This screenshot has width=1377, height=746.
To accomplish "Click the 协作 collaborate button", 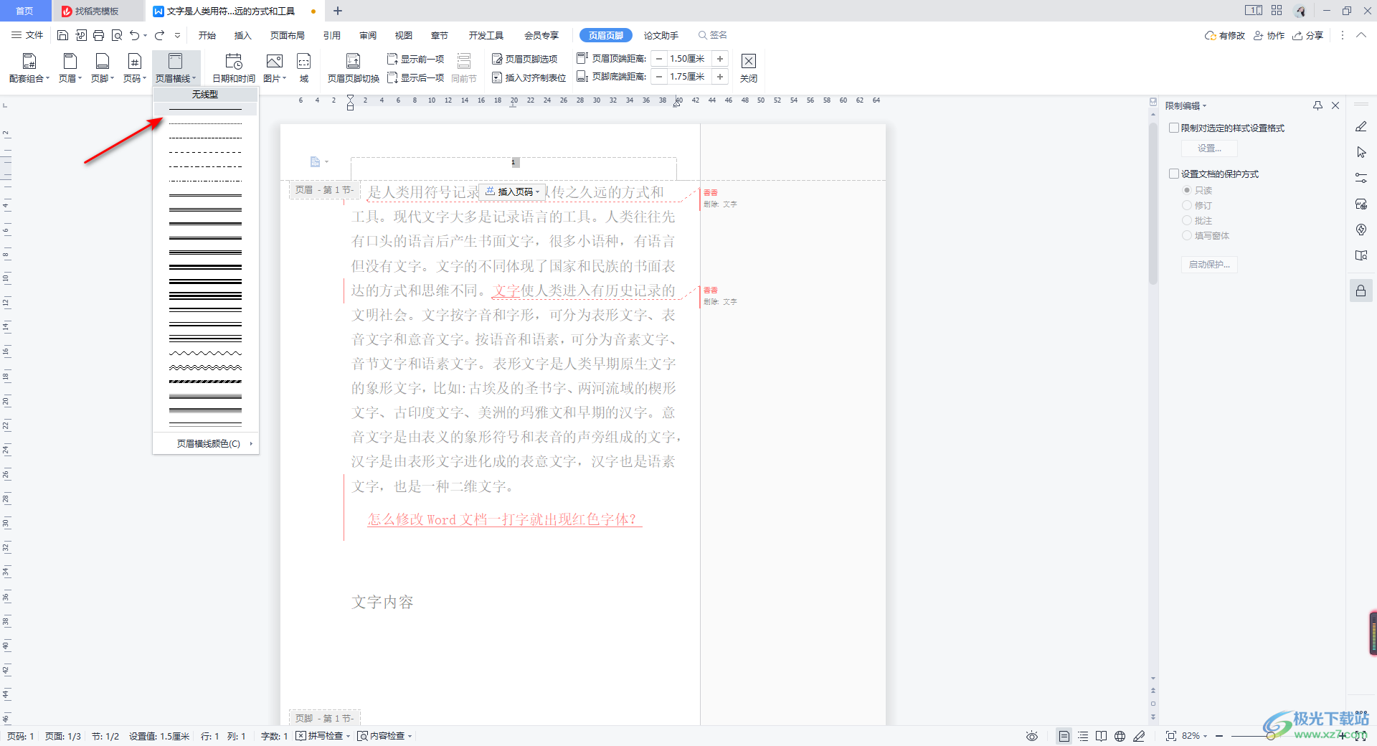I will click(x=1269, y=35).
